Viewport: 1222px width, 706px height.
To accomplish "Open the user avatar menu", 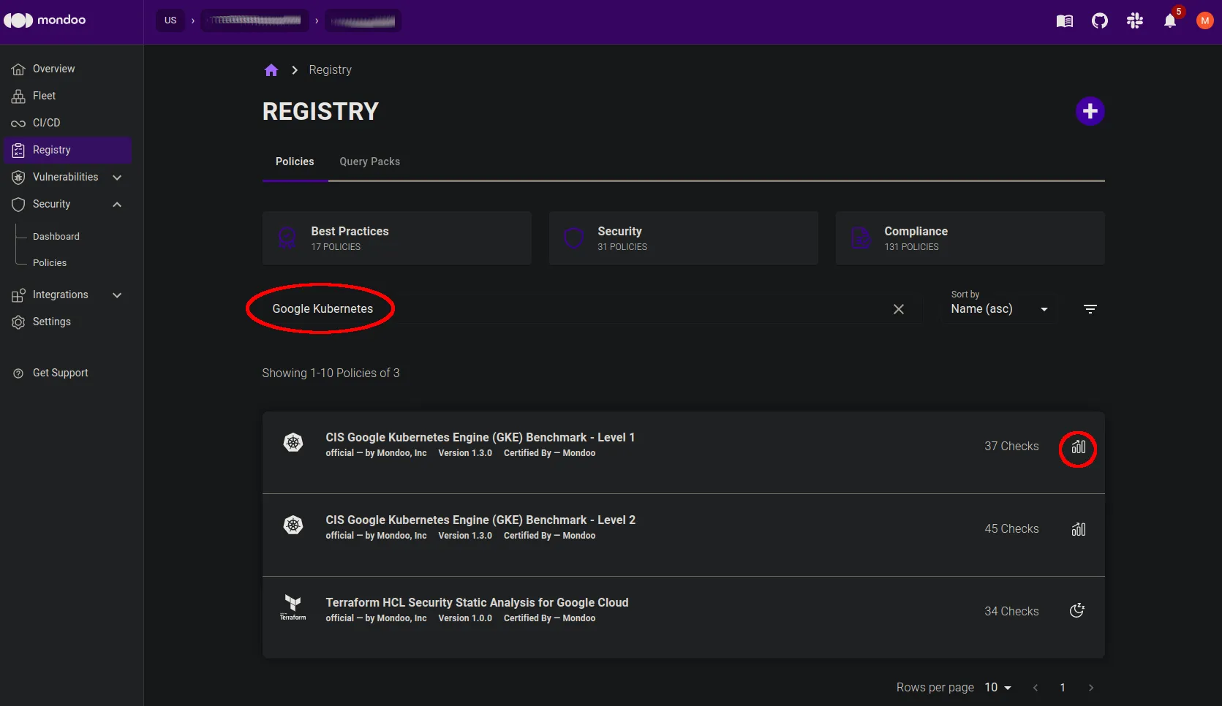I will point(1204,21).
